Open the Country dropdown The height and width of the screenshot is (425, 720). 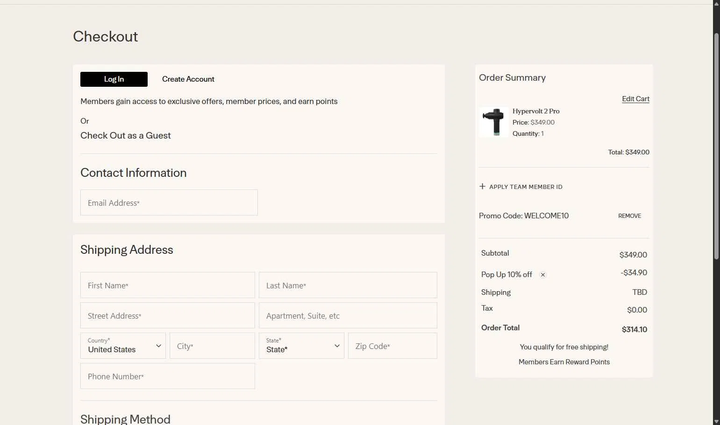click(x=123, y=346)
